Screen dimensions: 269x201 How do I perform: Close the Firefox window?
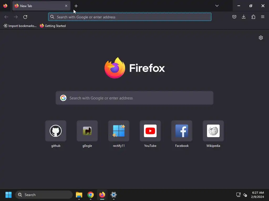click(x=263, y=6)
